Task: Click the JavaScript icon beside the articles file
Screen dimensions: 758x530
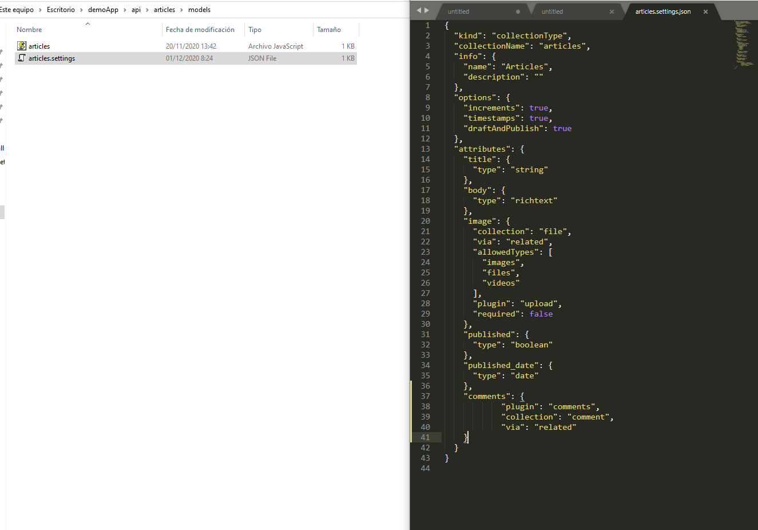Action: coord(21,46)
